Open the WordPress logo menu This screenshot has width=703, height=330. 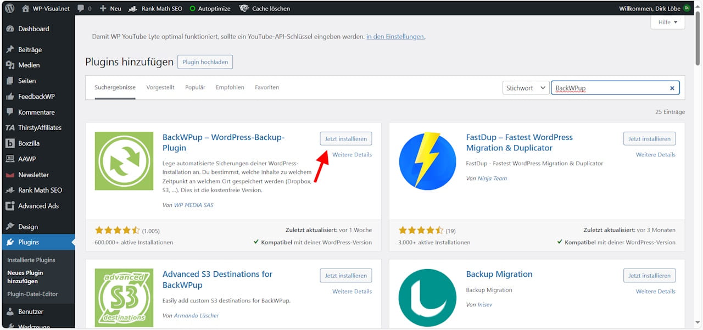(10, 8)
